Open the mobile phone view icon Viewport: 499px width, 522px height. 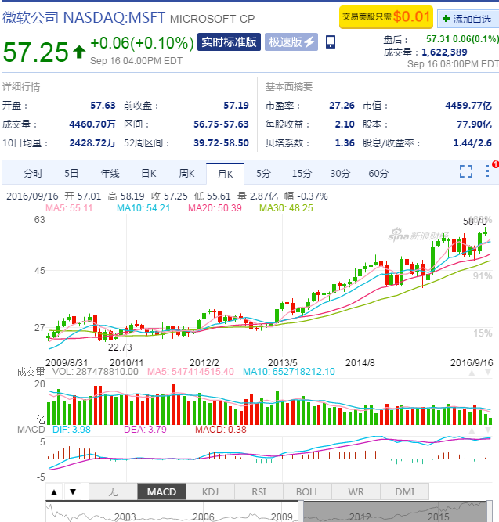331,42
